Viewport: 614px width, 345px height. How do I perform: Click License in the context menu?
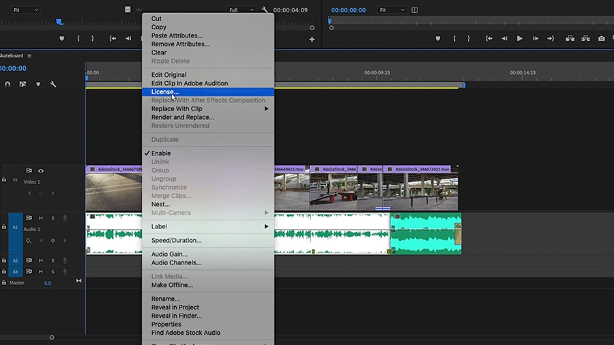(x=165, y=92)
